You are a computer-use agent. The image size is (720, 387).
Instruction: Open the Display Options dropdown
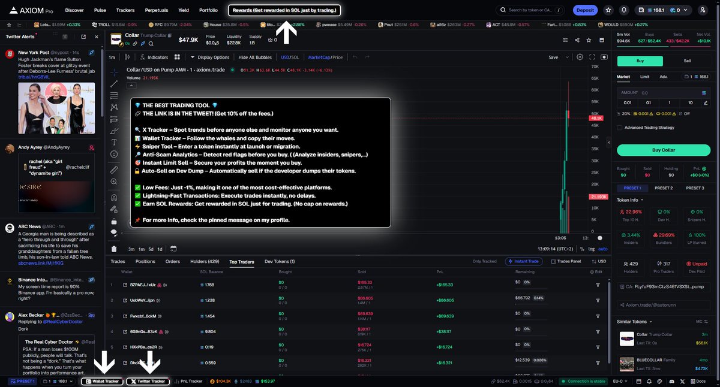tap(210, 58)
